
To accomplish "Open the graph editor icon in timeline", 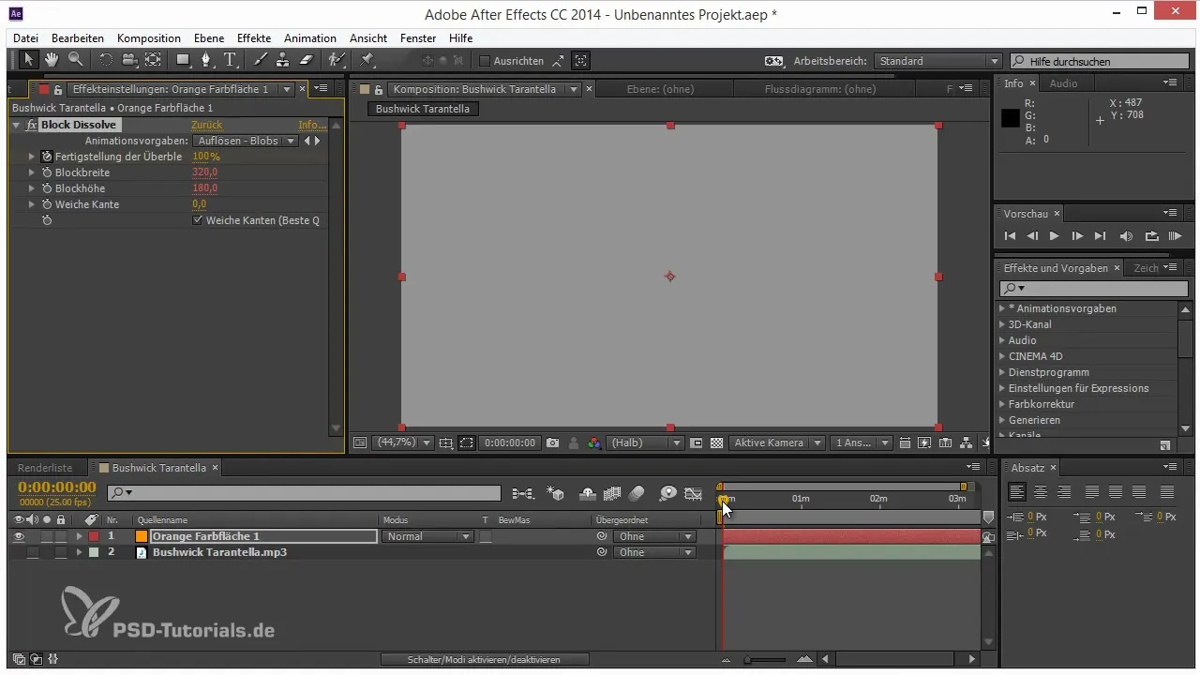I will pos(694,493).
